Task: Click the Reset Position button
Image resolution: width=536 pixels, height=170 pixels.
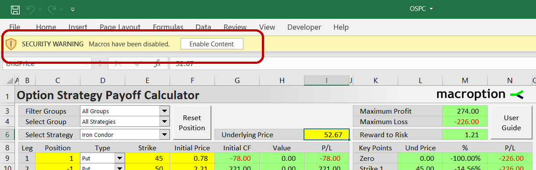Action: pyautogui.click(x=192, y=123)
